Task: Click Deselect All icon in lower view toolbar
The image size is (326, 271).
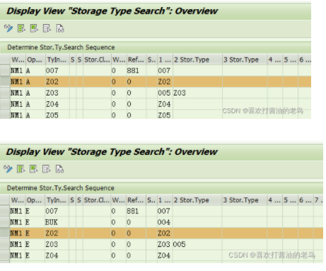Action: click(x=47, y=169)
